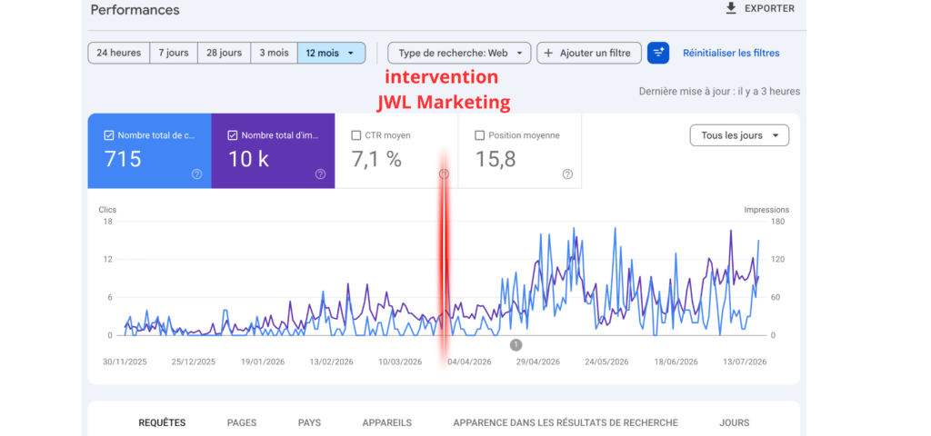Select the 28 jours date range
The width and height of the screenshot is (931, 436).
[x=224, y=53]
